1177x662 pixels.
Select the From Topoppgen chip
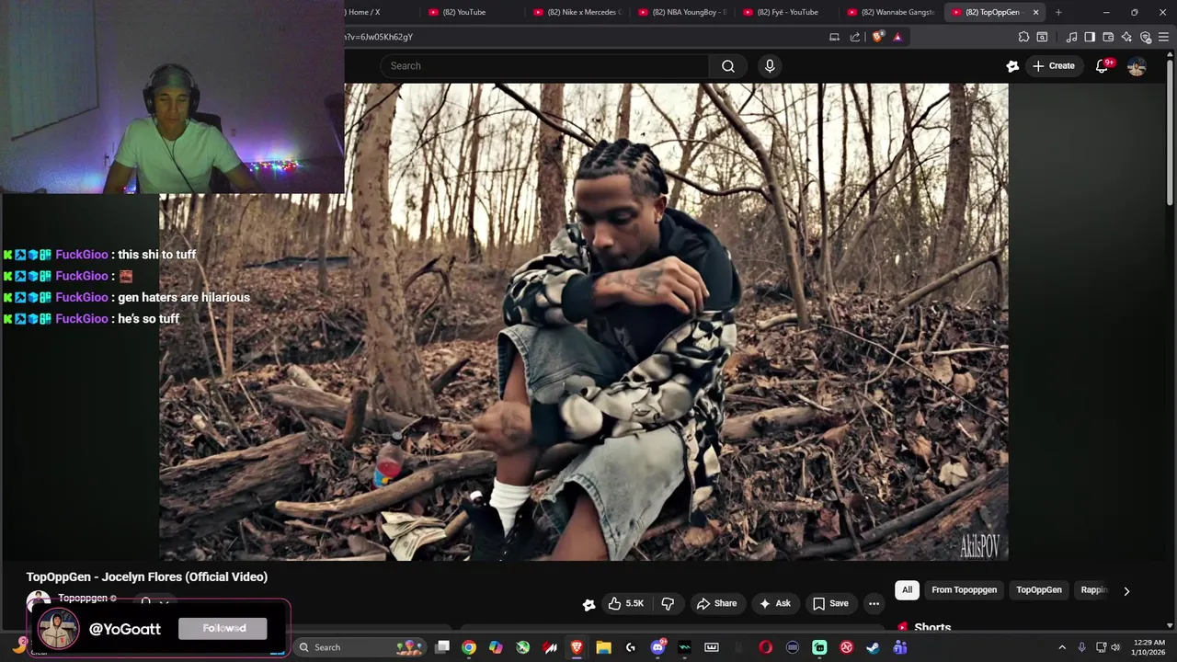[964, 589]
